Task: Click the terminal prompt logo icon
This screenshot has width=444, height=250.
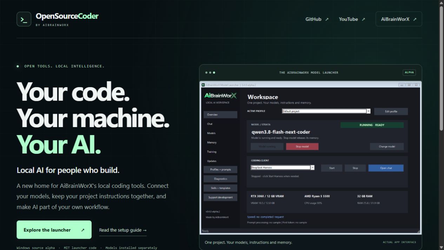Action: [x=24, y=19]
